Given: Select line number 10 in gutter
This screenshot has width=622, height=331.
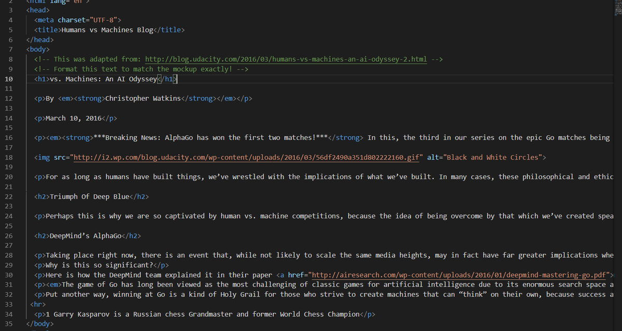Looking at the screenshot, I should click(10, 79).
